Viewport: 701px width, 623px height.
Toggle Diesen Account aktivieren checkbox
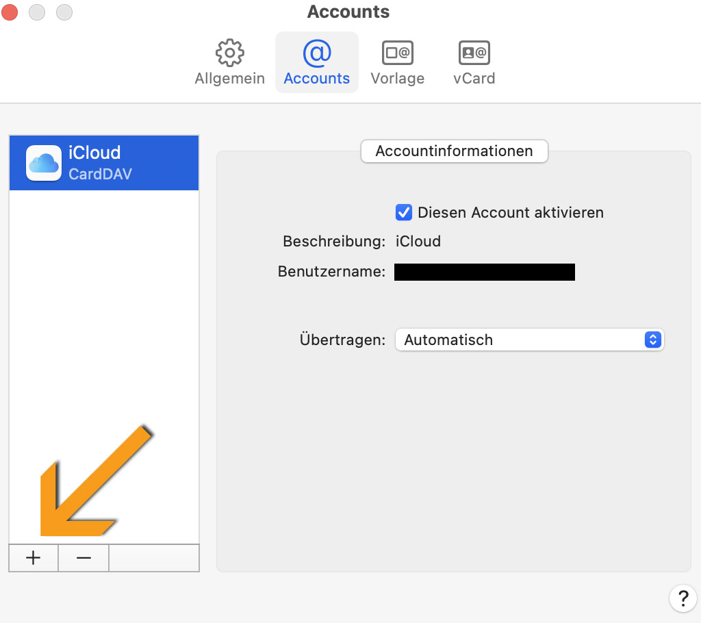point(403,212)
